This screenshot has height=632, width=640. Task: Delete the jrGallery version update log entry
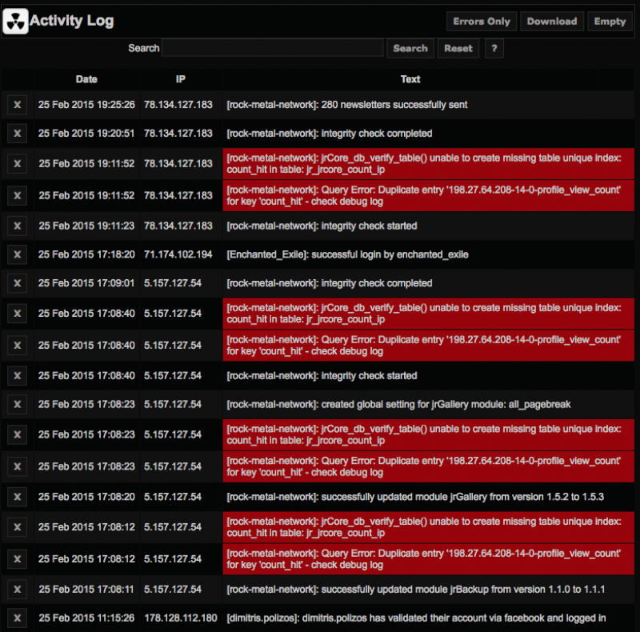[x=17, y=497]
